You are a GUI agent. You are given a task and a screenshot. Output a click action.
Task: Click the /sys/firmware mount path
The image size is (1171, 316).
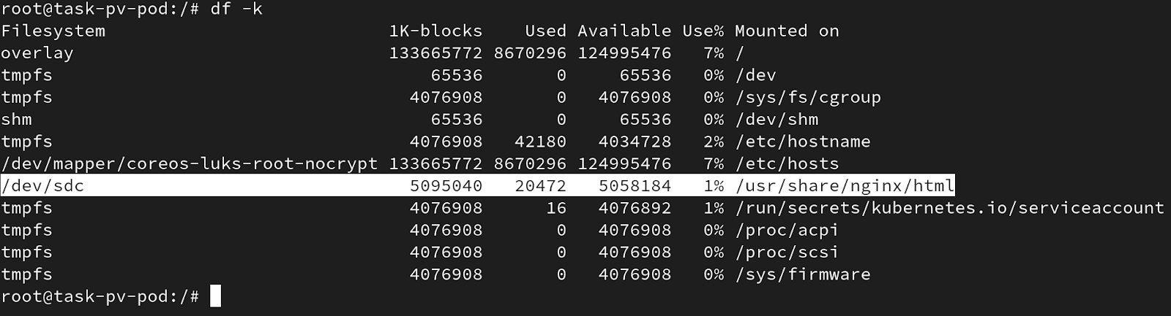(803, 274)
